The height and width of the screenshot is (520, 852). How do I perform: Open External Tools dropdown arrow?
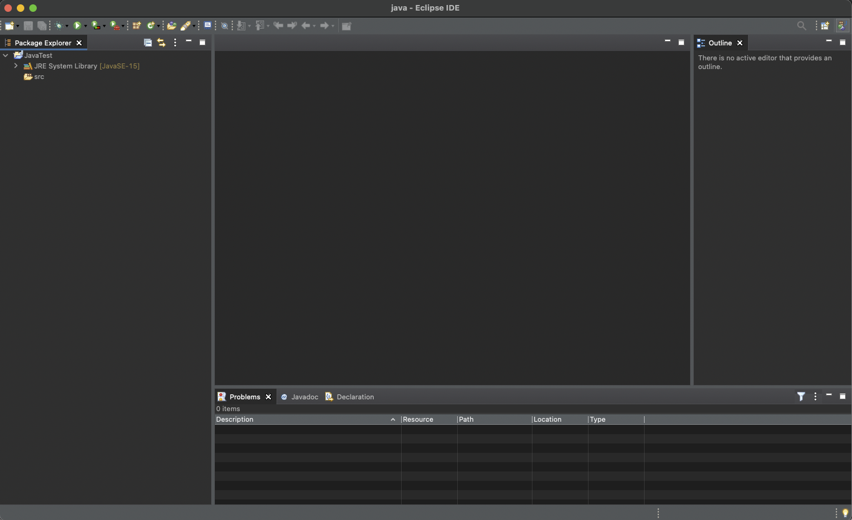tap(123, 26)
